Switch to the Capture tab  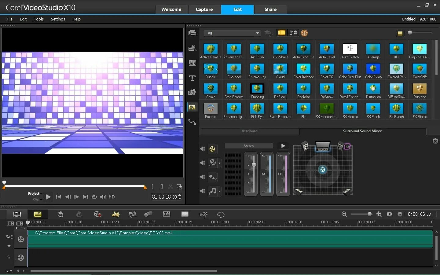(x=204, y=9)
